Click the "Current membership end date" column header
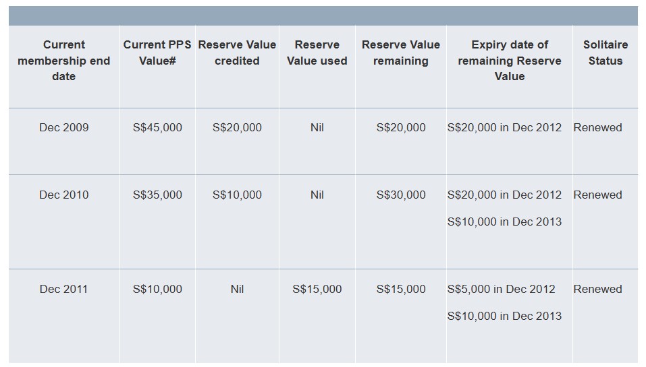This screenshot has height=367, width=646. (63, 61)
